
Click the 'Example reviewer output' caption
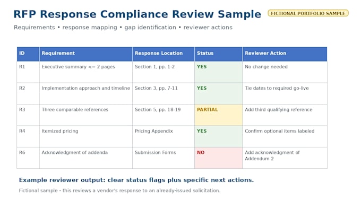[136, 180]
